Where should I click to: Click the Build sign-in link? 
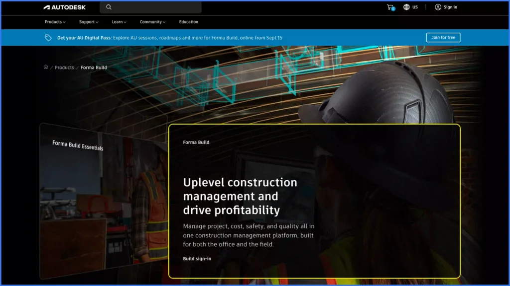(197, 258)
